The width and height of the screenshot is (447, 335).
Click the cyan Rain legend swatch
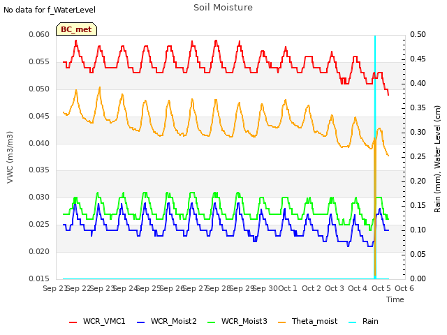353,322
